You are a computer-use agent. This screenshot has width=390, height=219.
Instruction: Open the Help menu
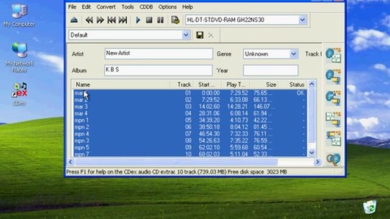tap(187, 7)
